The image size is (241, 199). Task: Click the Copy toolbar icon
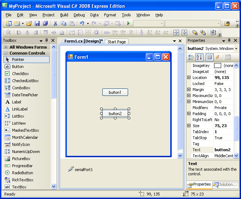pyautogui.click(x=63, y=23)
